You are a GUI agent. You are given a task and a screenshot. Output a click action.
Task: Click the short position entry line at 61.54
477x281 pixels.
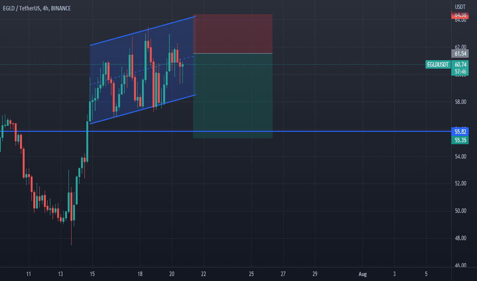tap(233, 54)
